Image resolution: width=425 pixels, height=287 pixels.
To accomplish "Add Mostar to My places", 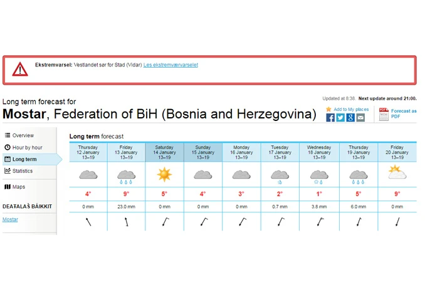I will click(351, 109).
